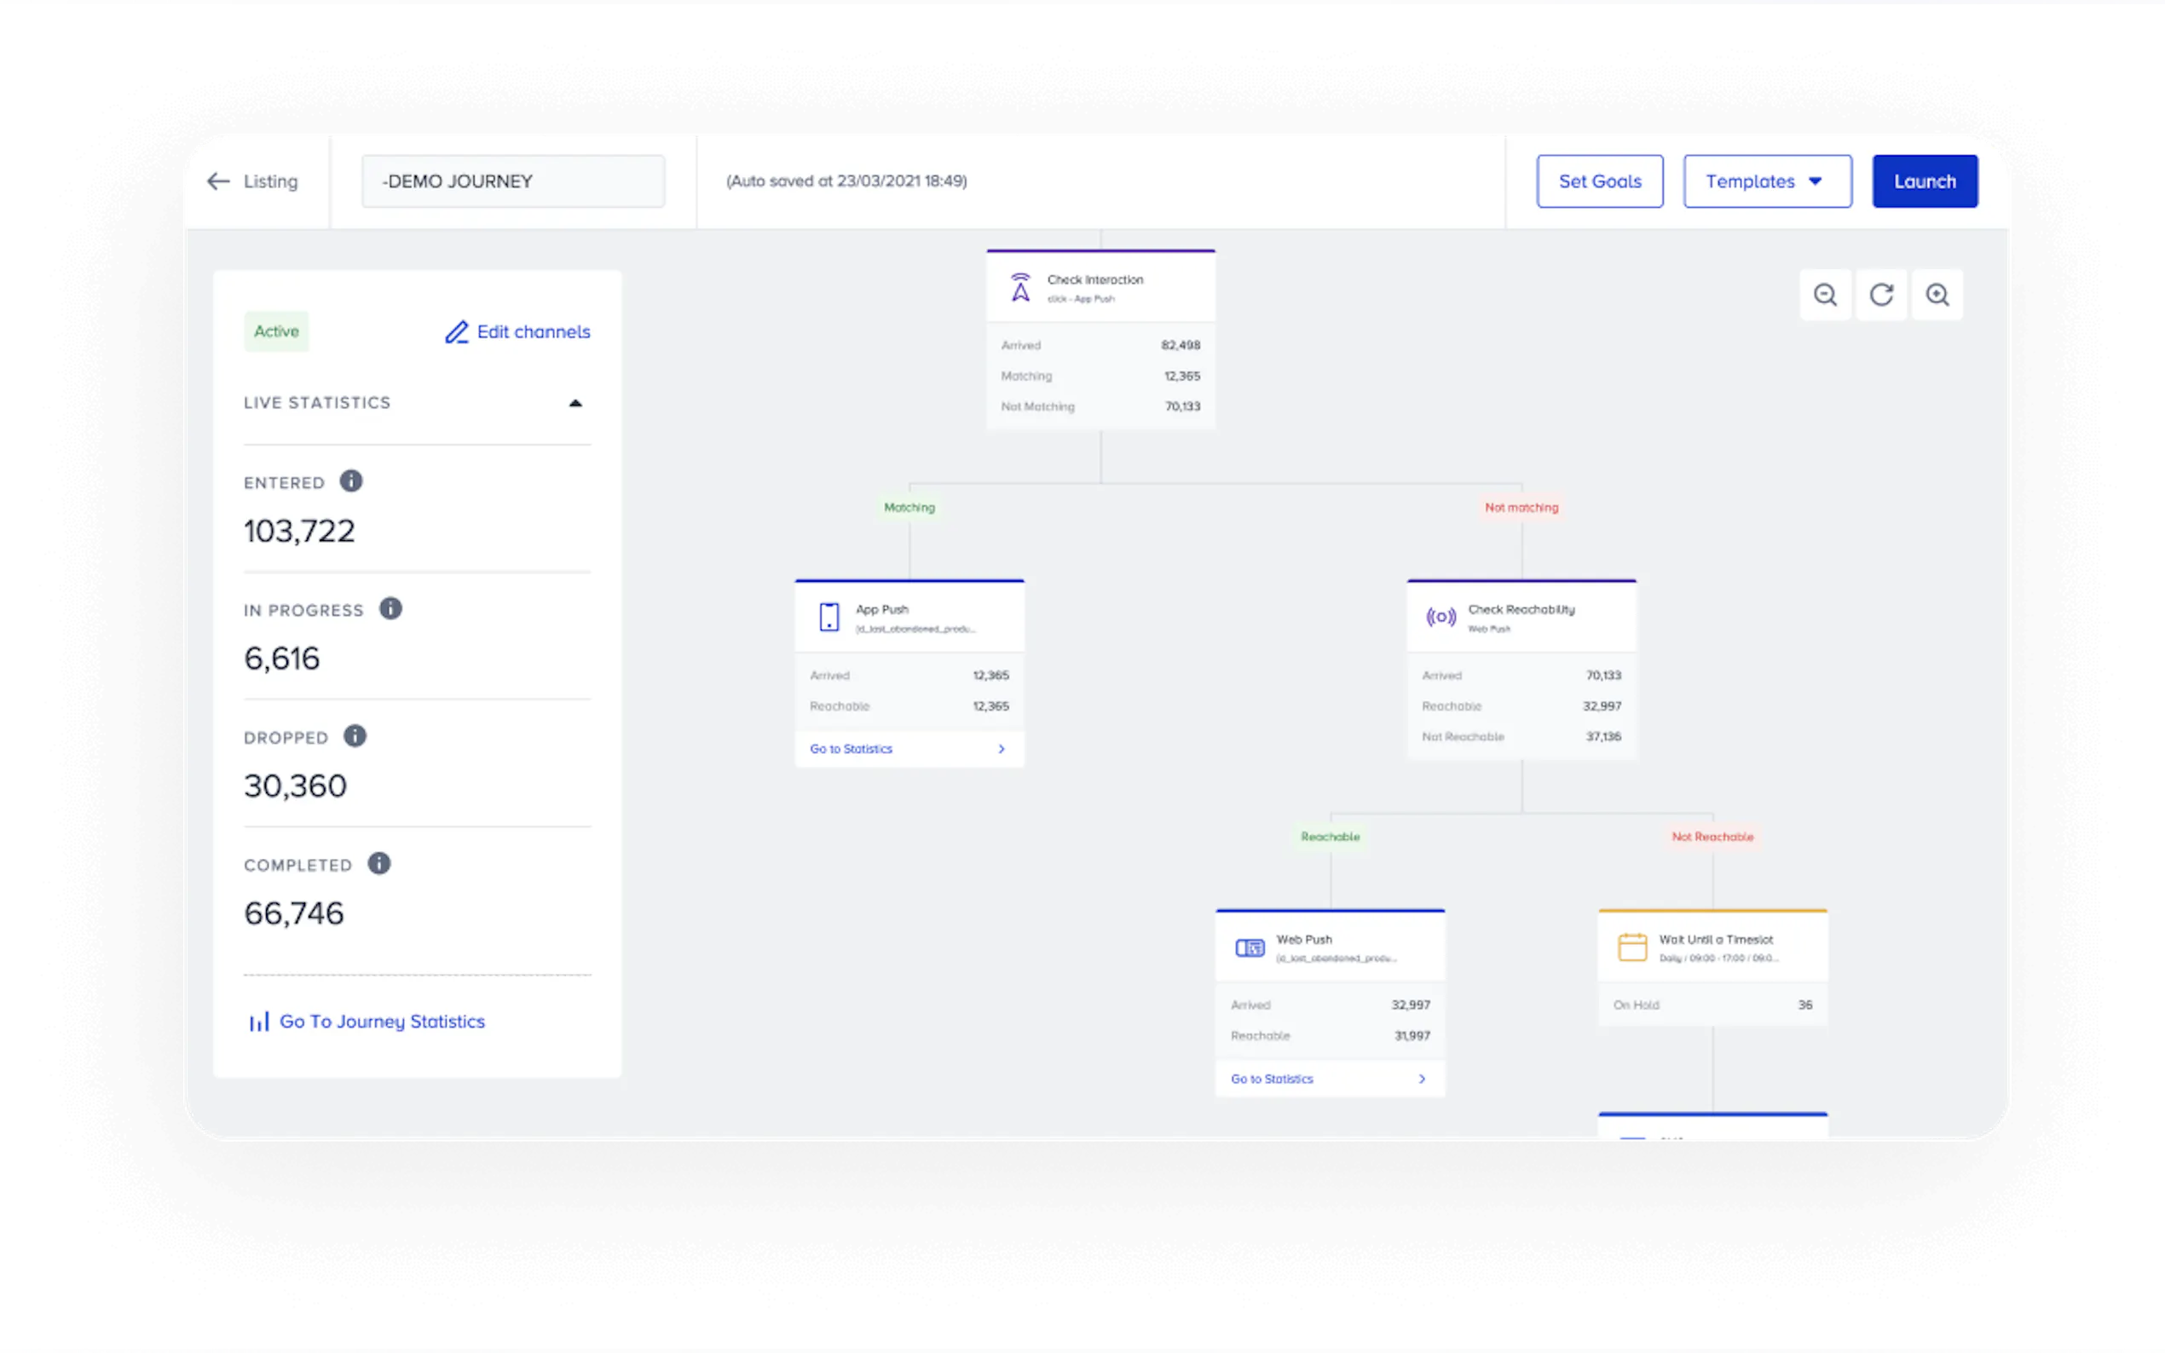Click the reset view refresh icon
2165x1353 pixels.
coord(1881,295)
